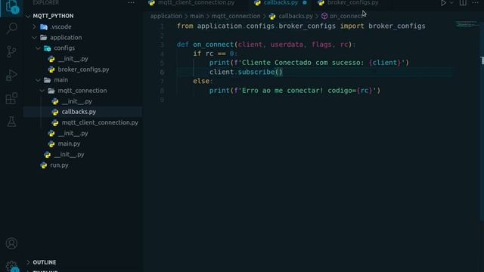Open broker_configs.py in explorer tree
484x272 pixels.
click(x=83, y=70)
